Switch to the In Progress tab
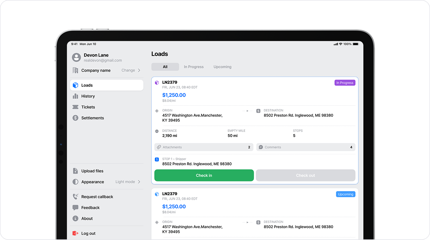The image size is (430, 240). pyautogui.click(x=194, y=67)
